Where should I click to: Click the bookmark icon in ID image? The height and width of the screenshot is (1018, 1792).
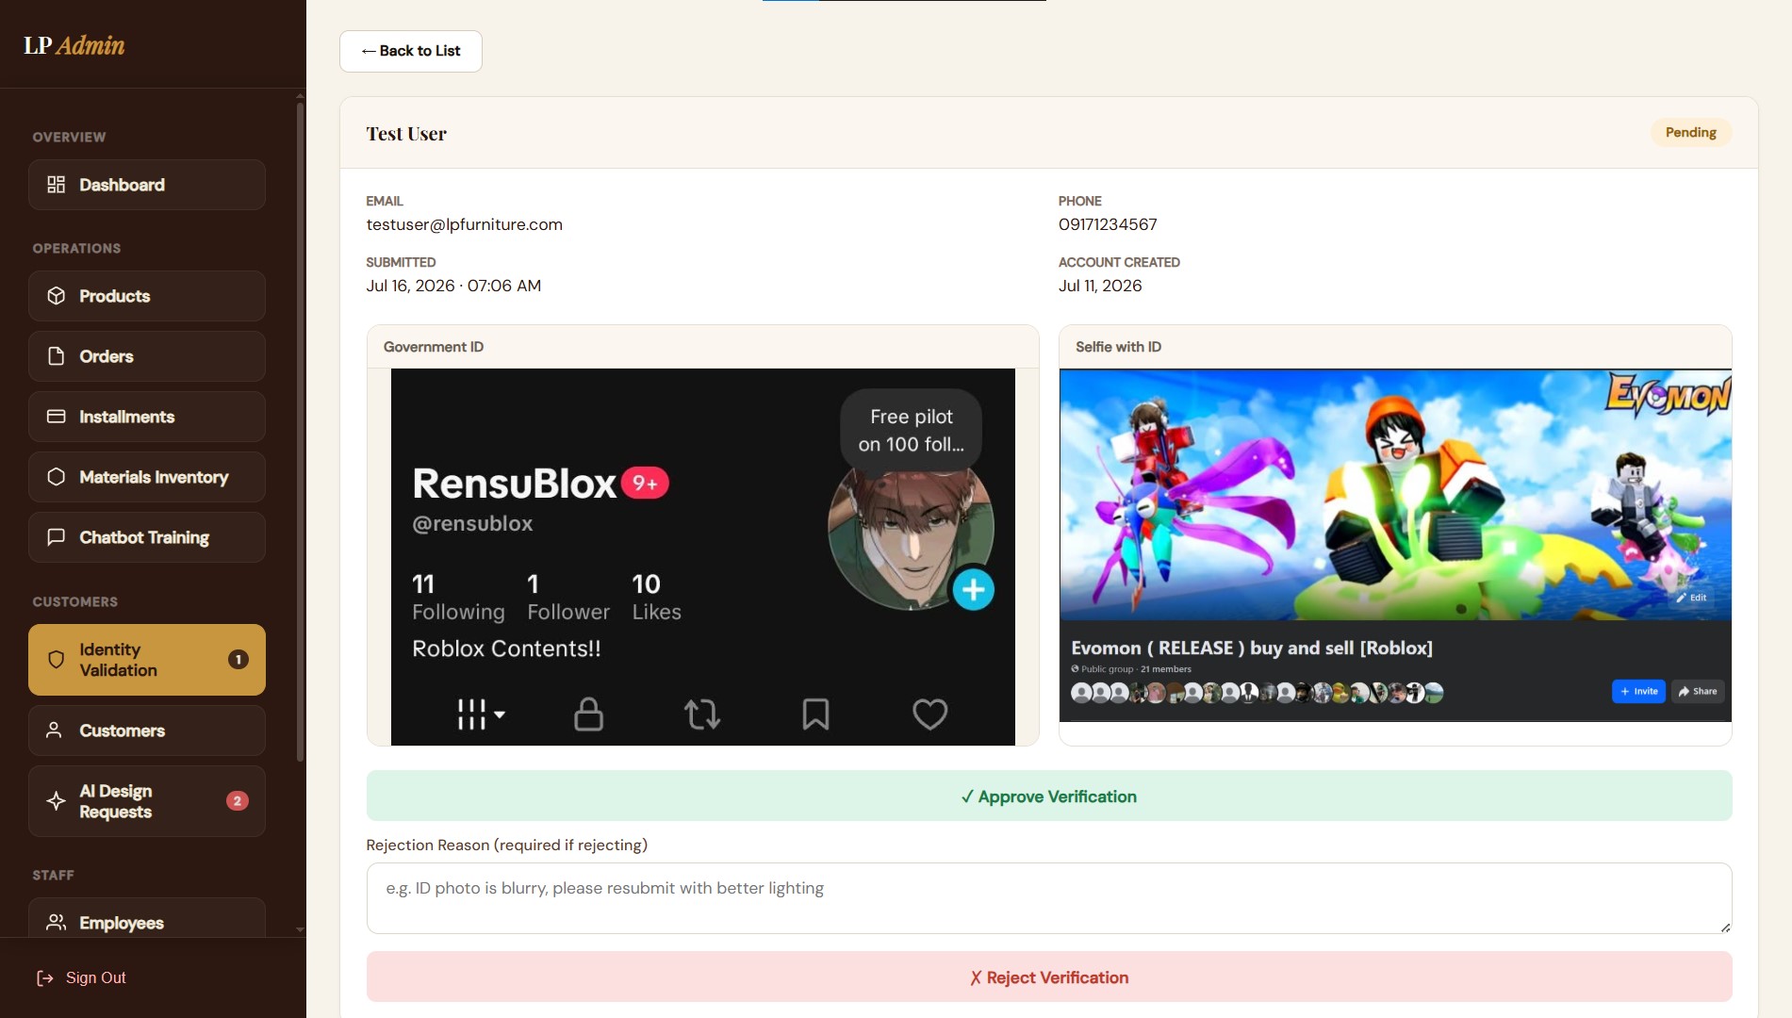pos(815,714)
